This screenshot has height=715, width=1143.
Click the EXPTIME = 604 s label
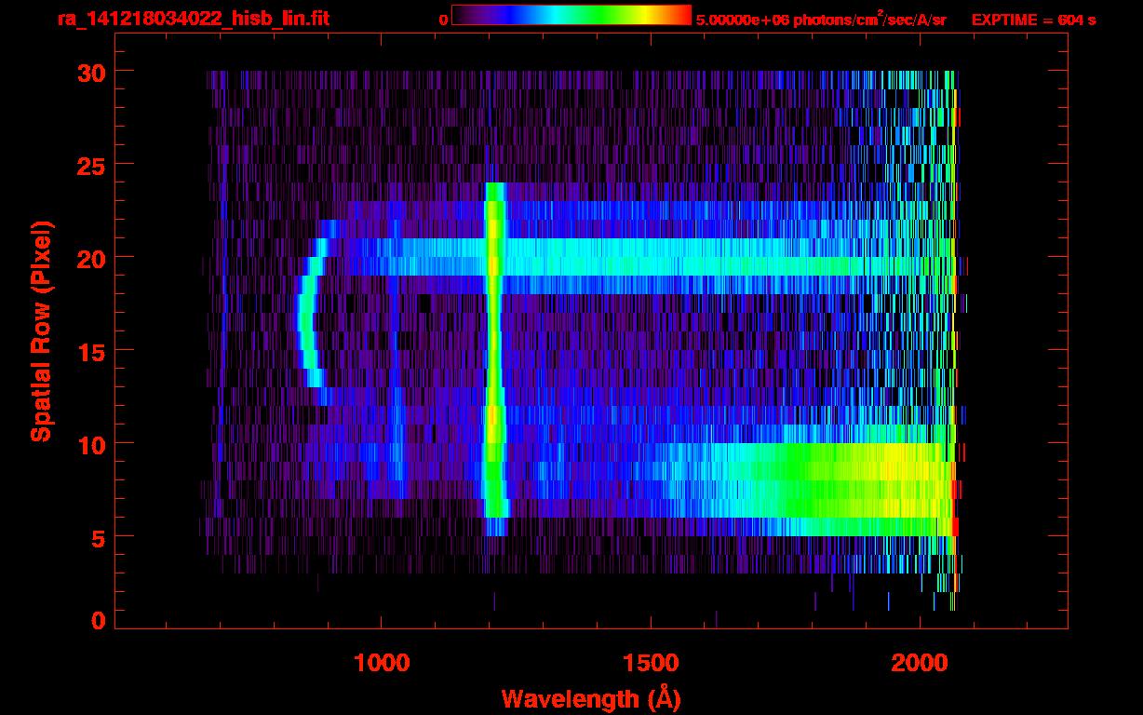[1033, 20]
